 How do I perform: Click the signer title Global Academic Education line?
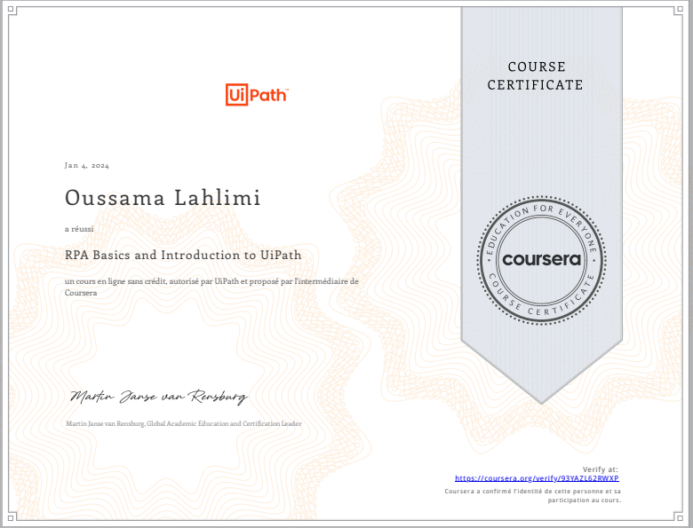tap(184, 423)
